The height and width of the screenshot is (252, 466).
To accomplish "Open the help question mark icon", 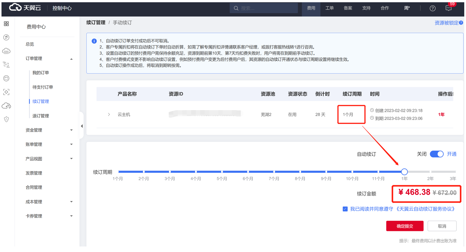I will pos(433,8).
